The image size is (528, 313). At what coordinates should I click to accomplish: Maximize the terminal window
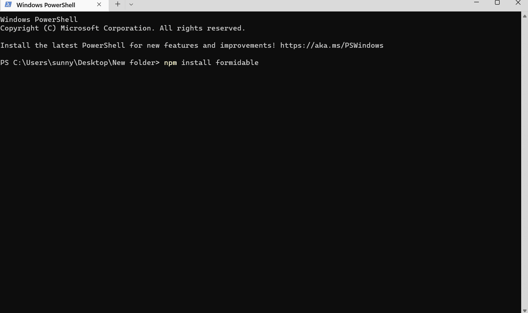tap(497, 3)
